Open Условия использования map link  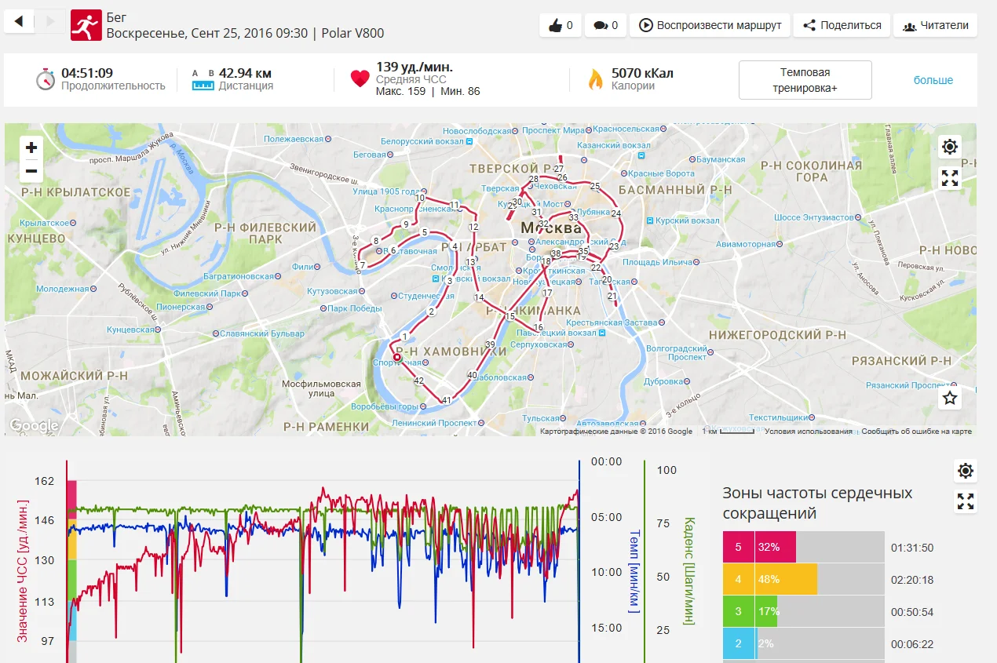[809, 432]
